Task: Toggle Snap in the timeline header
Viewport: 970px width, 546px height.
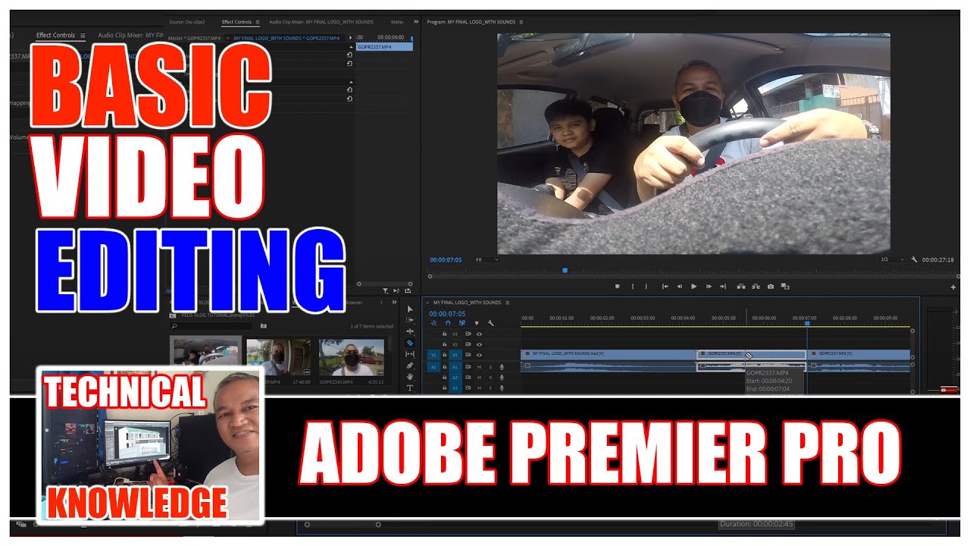Action: tap(448, 323)
